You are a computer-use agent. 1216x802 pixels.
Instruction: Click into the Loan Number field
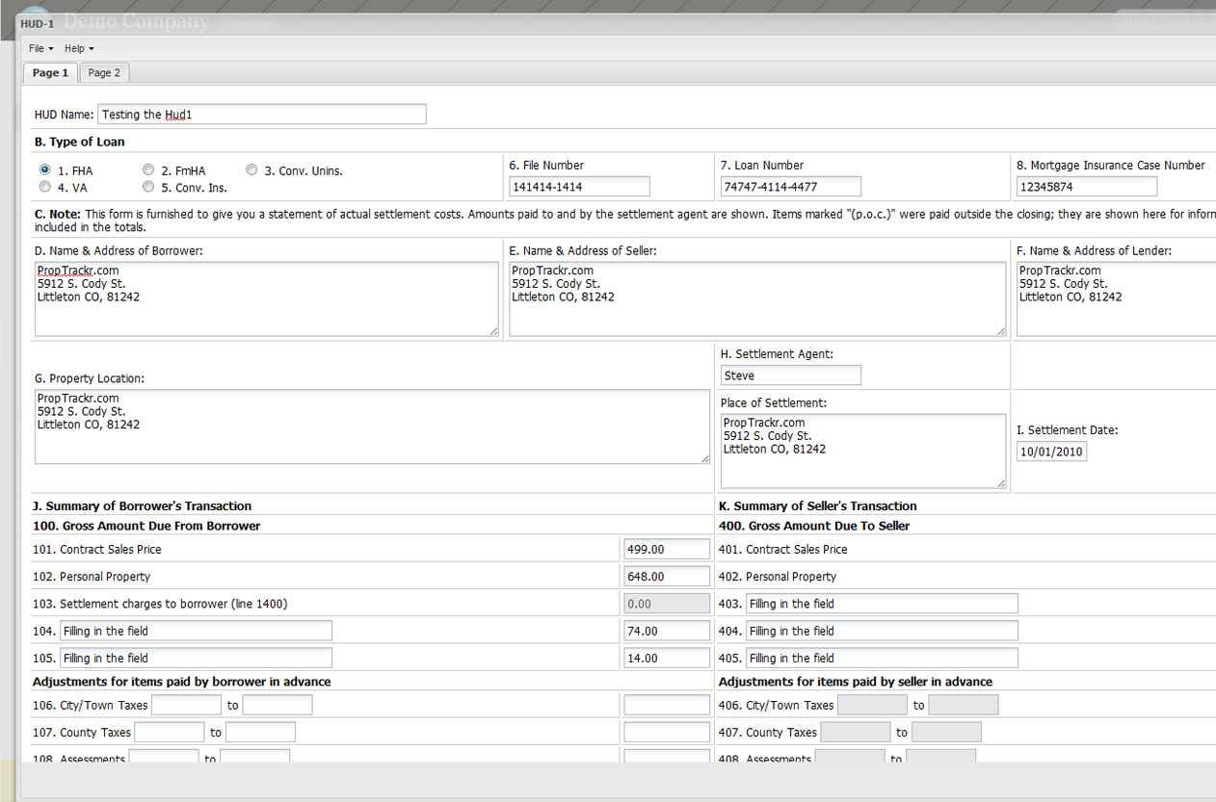point(790,187)
